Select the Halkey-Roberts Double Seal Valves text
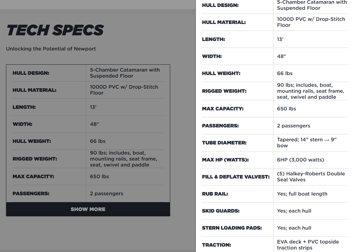 (311, 177)
